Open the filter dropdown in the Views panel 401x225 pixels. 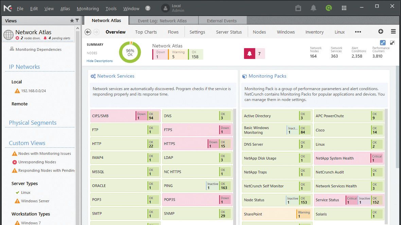point(77,21)
